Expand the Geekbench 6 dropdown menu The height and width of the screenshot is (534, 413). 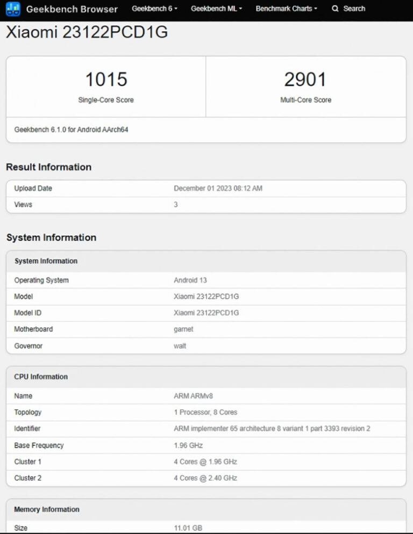pyautogui.click(x=154, y=9)
